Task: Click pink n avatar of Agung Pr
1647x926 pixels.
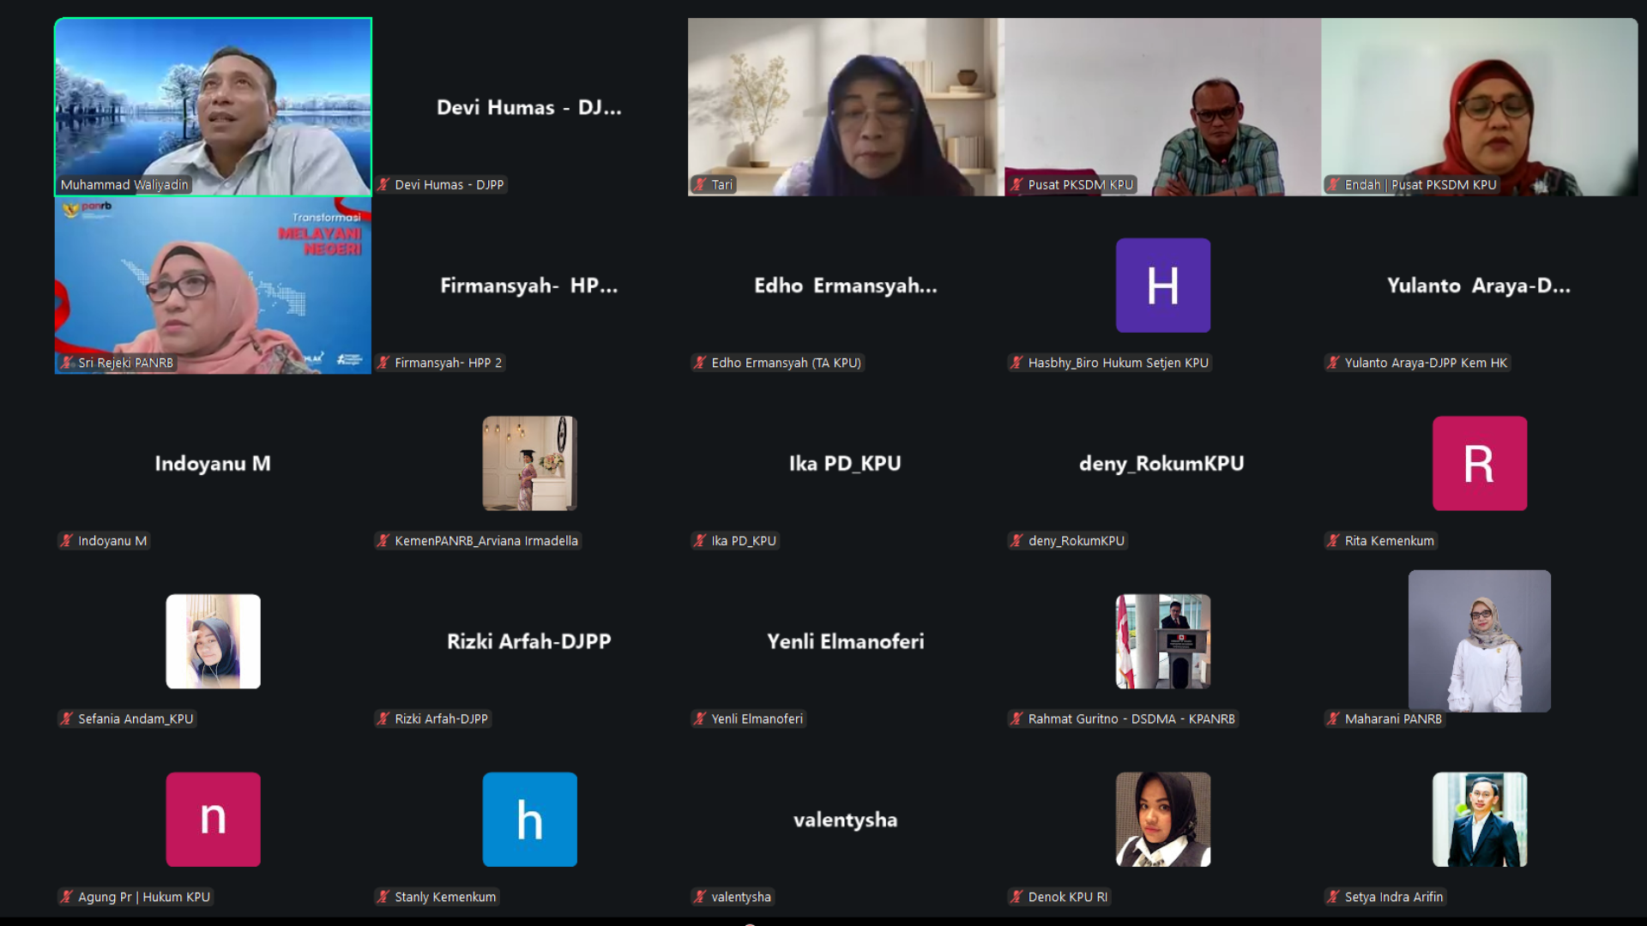Action: (x=213, y=820)
